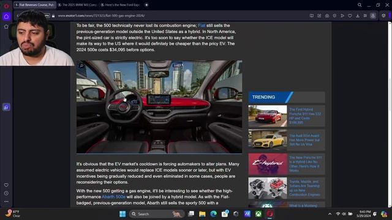
Task: Click the T-hybrid trending thumbnail
Action: point(268,164)
